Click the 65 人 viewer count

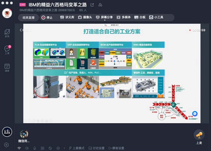click(83, 10)
